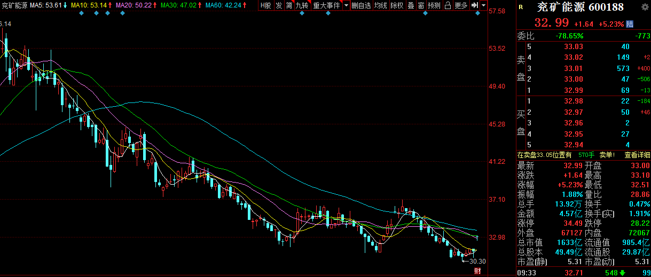Image resolution: width=651 pixels, height=277 pixels.
Task: Toggle the 简 simplified chart mode
Action: pos(289,5)
